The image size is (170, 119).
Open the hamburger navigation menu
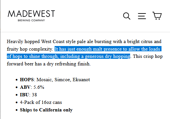coord(142,16)
